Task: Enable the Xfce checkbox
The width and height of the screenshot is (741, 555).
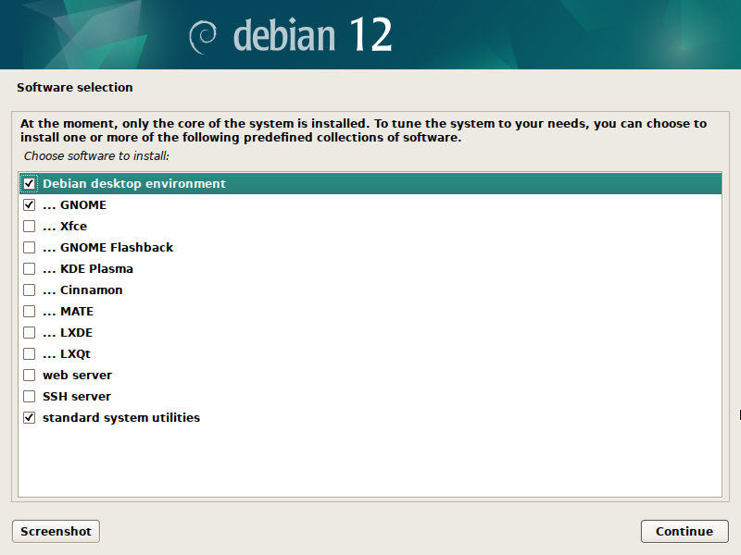Action: (30, 226)
